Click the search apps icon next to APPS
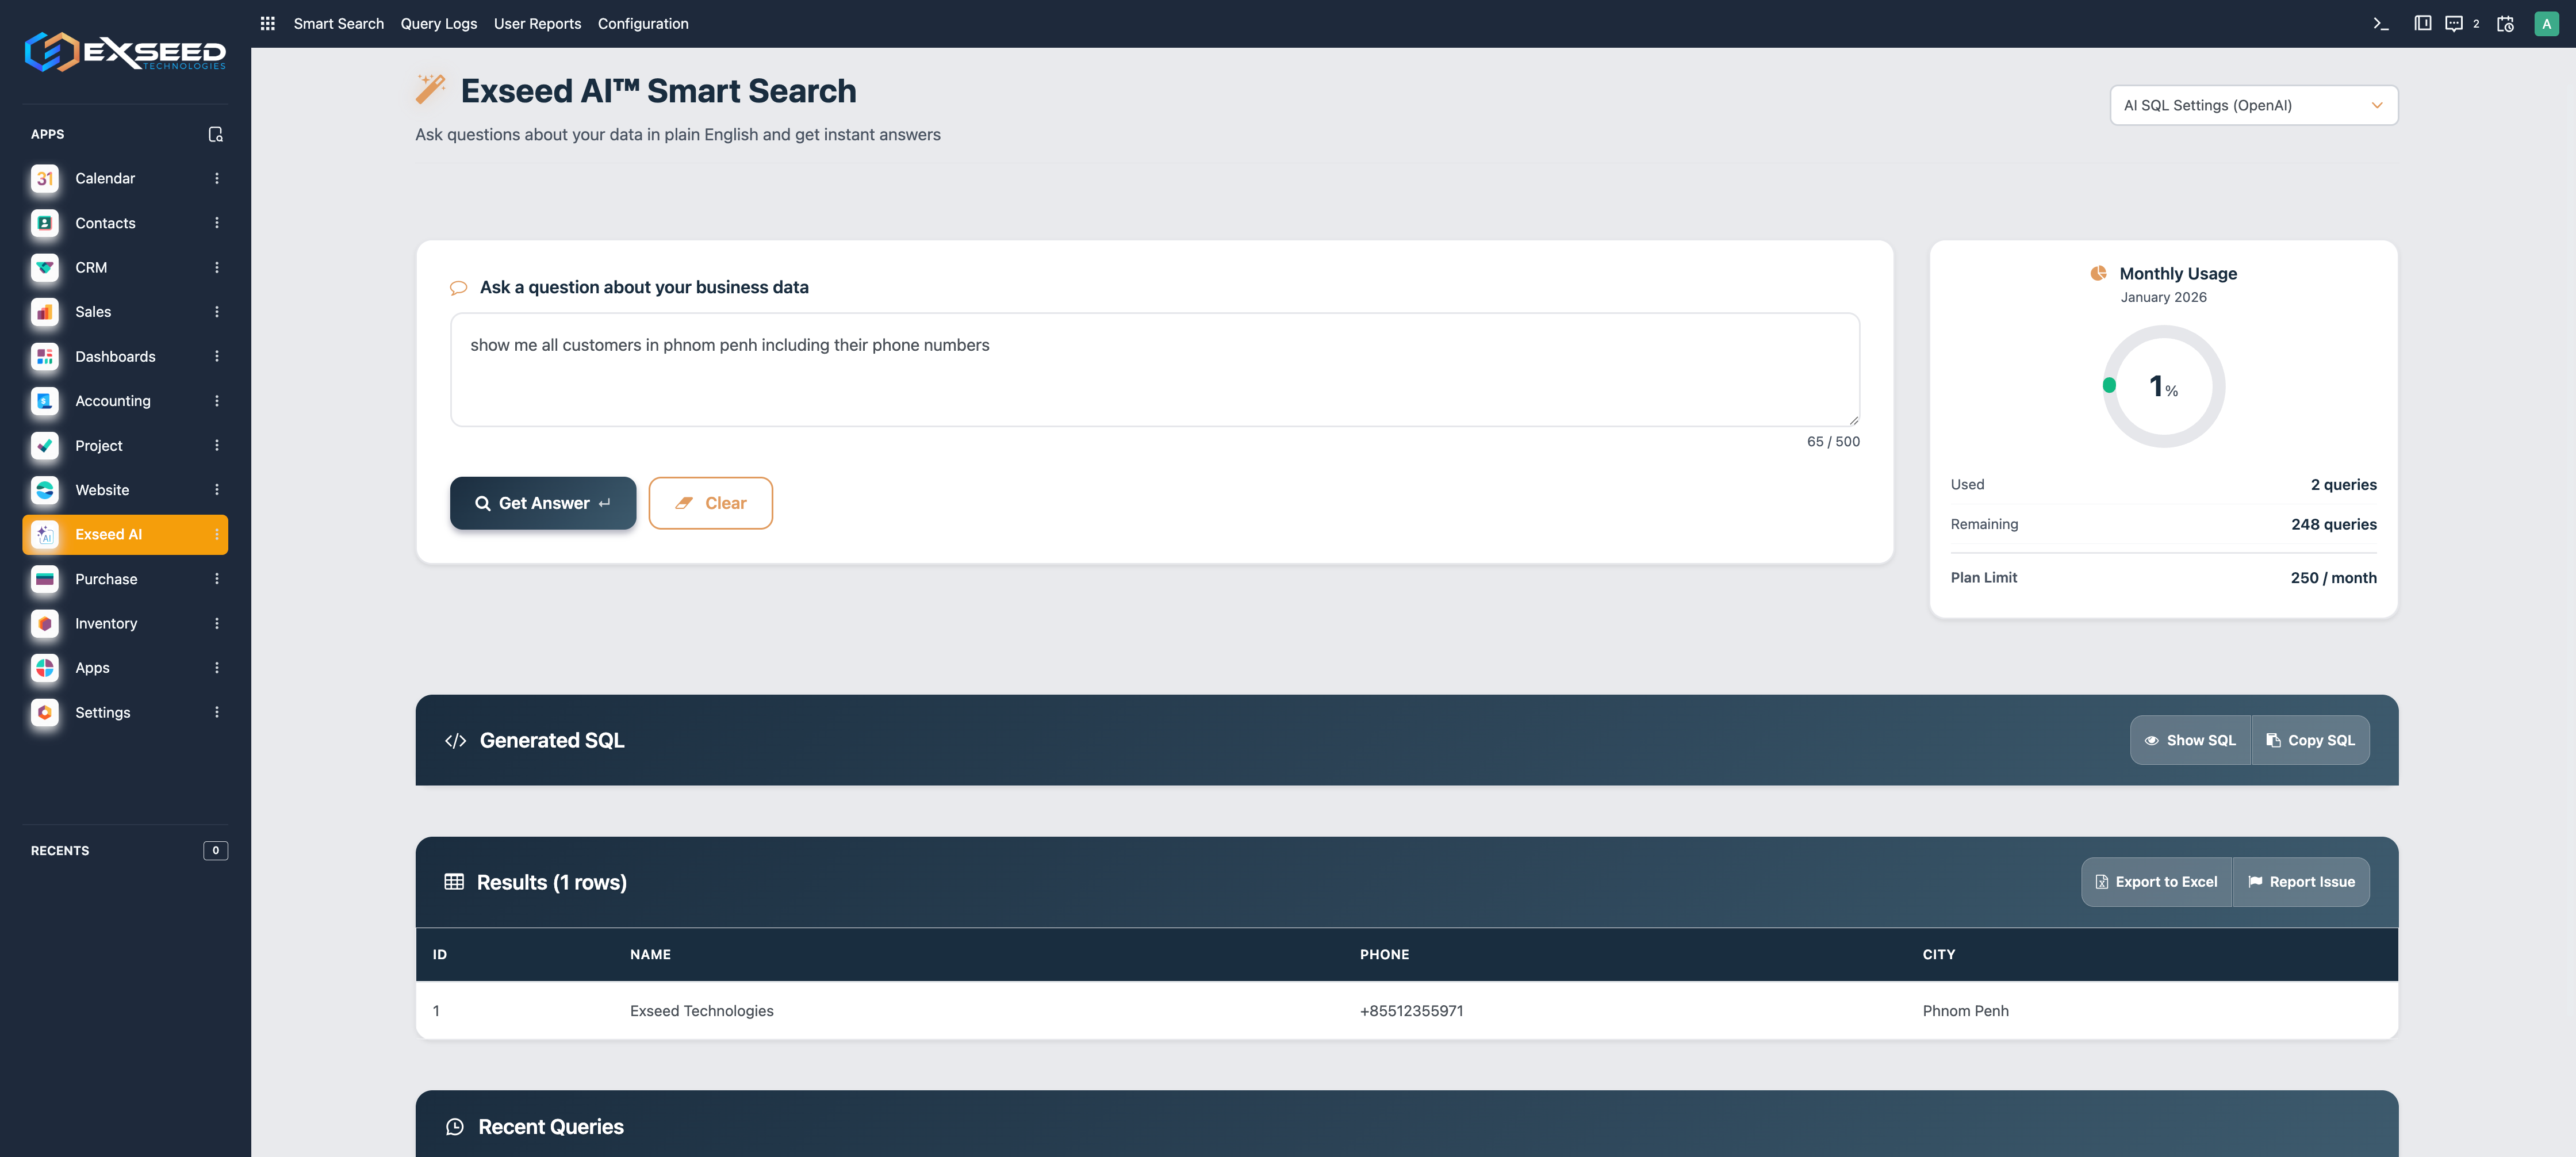 pyautogui.click(x=216, y=133)
